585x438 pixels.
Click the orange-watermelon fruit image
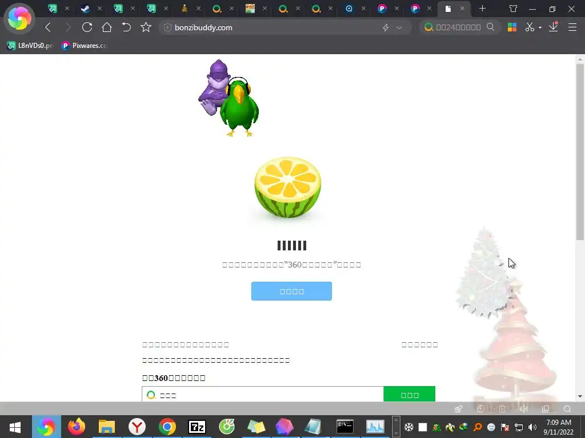click(288, 188)
